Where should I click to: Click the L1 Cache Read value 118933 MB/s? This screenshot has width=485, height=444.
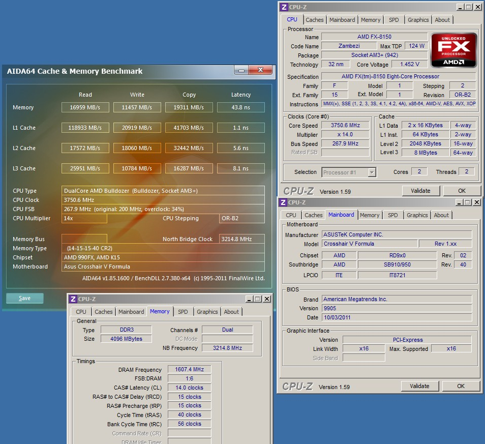pos(85,128)
